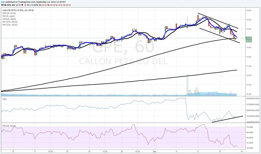
Task: Open author Carr's profile link
Action: click(x=3, y=2)
